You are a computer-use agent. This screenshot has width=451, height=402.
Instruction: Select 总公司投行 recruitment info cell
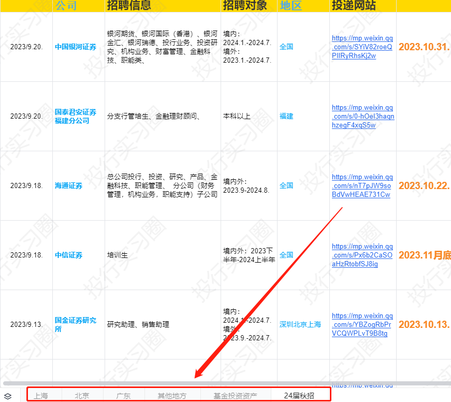163,185
